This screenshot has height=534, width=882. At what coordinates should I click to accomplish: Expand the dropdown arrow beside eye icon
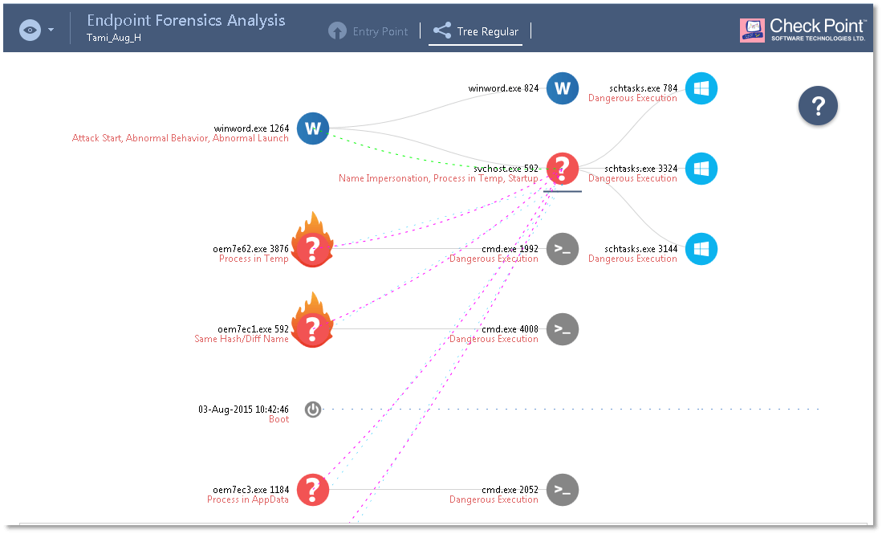[x=51, y=31]
